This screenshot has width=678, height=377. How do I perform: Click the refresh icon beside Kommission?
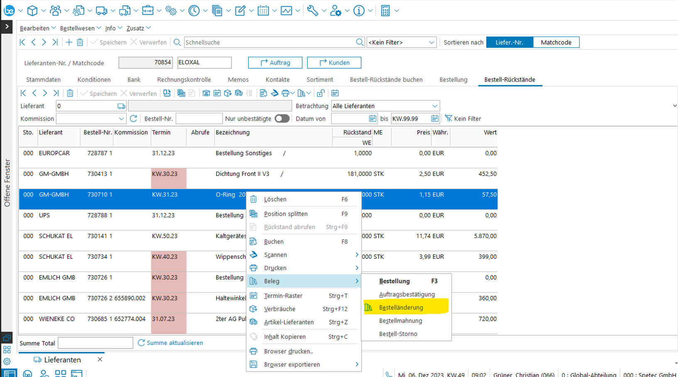click(133, 119)
